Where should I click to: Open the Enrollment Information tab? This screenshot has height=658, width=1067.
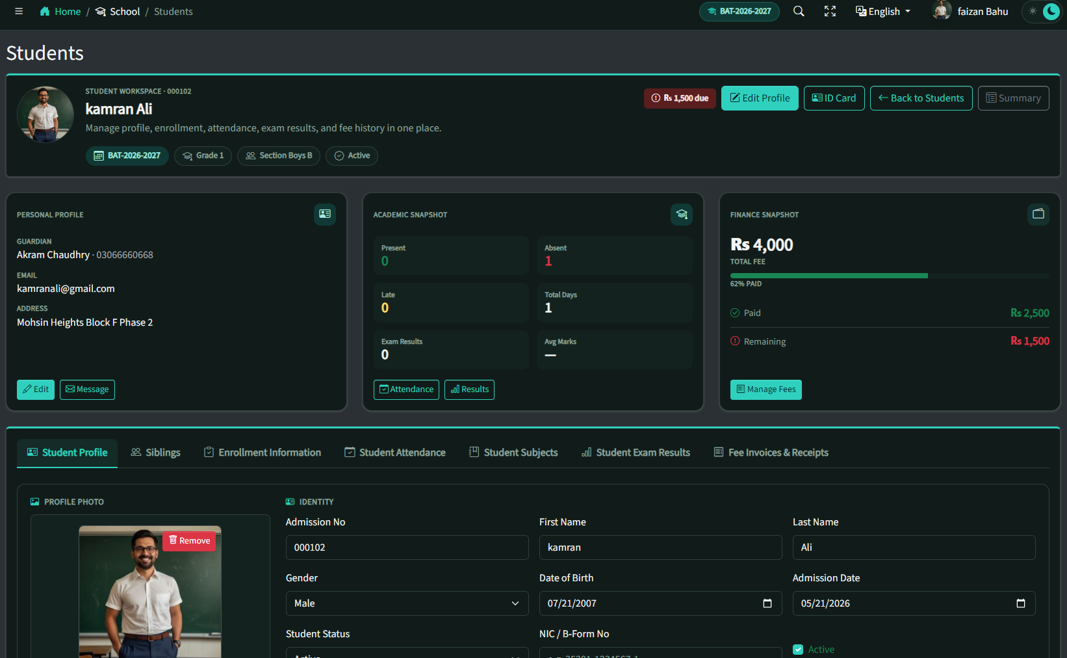click(x=262, y=453)
